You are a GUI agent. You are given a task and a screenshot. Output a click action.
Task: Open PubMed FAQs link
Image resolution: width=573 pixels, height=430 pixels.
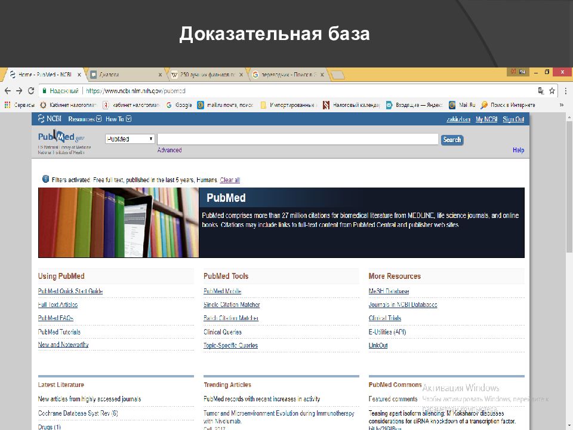click(56, 318)
